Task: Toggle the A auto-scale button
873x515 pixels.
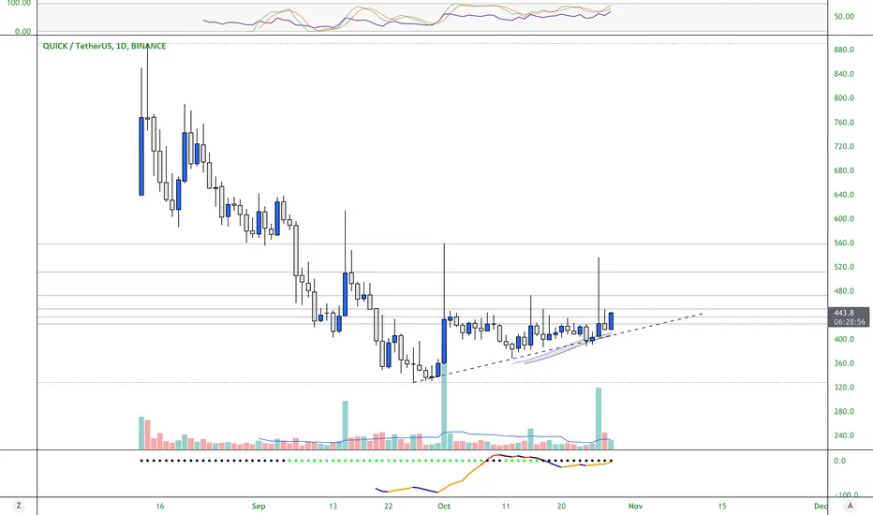Action: pyautogui.click(x=850, y=506)
